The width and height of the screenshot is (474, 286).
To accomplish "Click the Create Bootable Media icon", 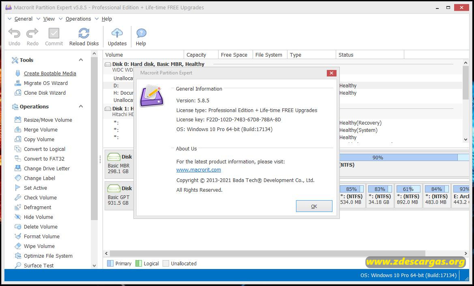I will (18, 73).
